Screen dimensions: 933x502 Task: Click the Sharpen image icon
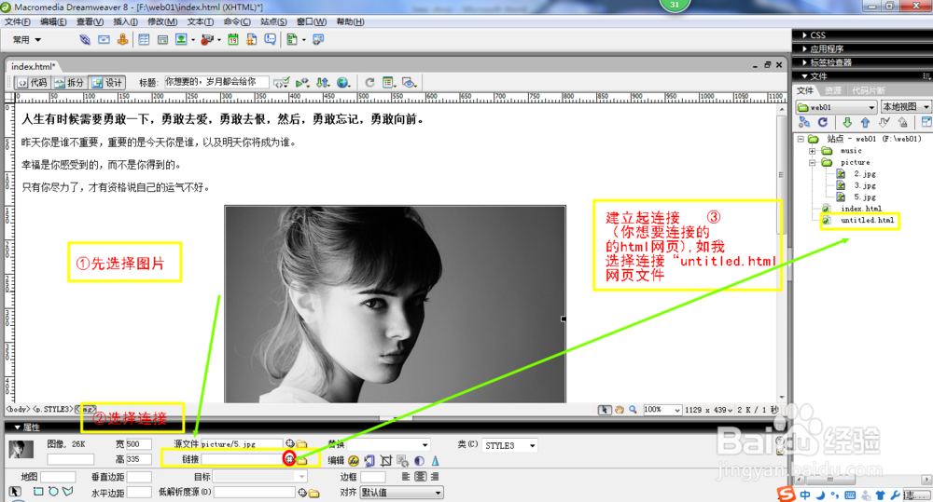point(435,460)
